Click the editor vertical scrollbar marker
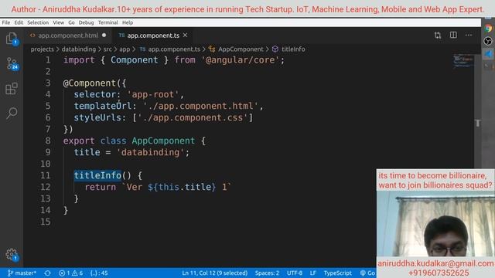495x278 pixels. coord(478,123)
